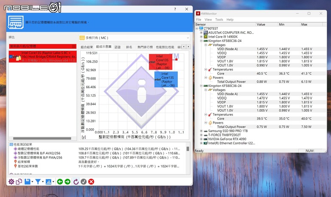Open the Help menu in HWMonitor

coord(230,19)
